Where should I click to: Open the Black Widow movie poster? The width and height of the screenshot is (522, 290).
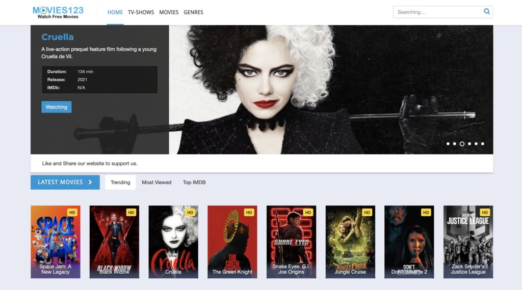[x=114, y=242]
